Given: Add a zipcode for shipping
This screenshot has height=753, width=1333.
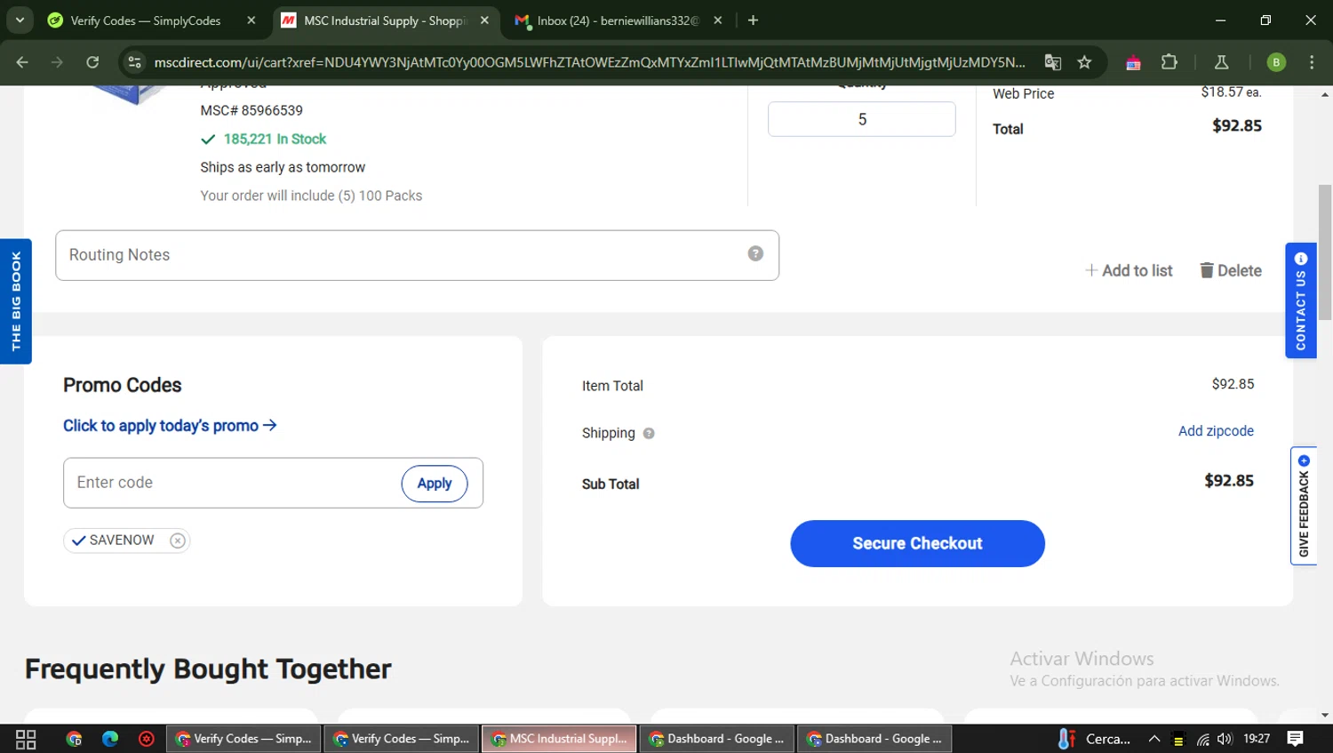Looking at the screenshot, I should click(1216, 431).
